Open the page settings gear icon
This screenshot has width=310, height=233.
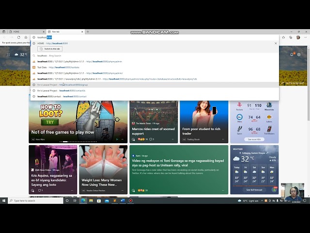point(299,54)
